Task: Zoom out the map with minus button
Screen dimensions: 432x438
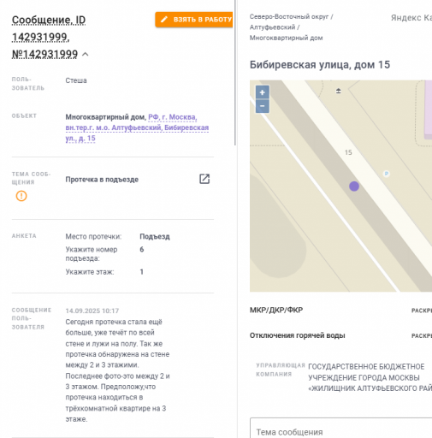Action: [263, 106]
